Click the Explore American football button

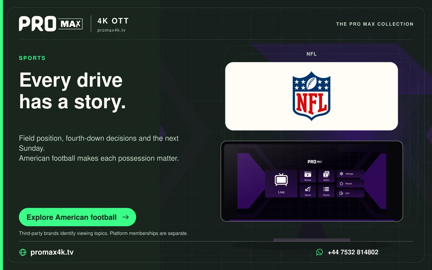[x=77, y=217]
